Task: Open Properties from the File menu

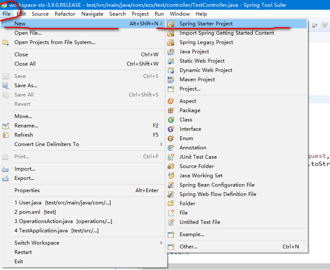Action: click(83, 190)
